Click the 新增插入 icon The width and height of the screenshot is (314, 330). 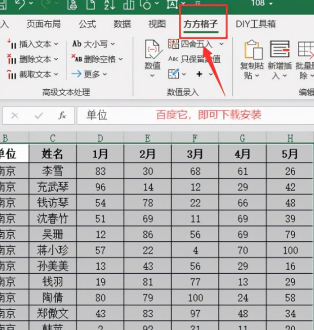tap(280, 49)
